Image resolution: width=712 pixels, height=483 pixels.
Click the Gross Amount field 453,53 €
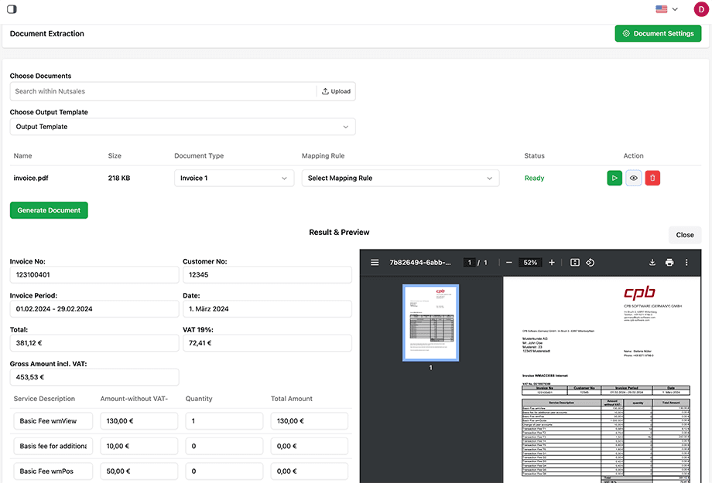click(94, 377)
